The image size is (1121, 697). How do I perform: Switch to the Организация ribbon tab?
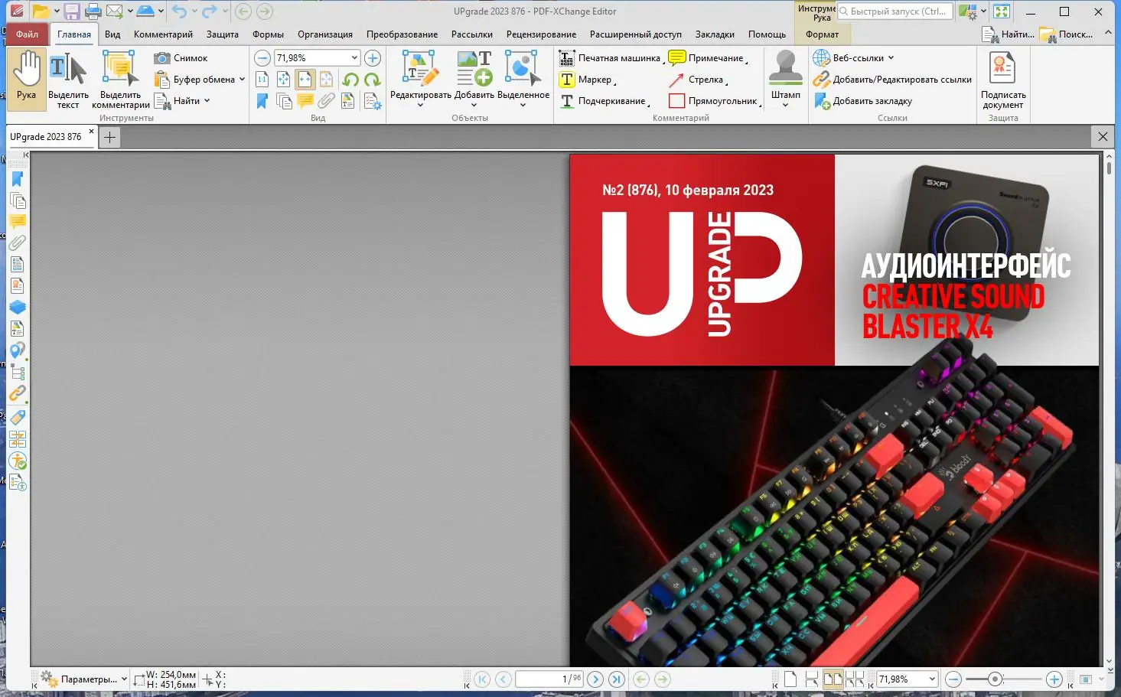click(325, 34)
